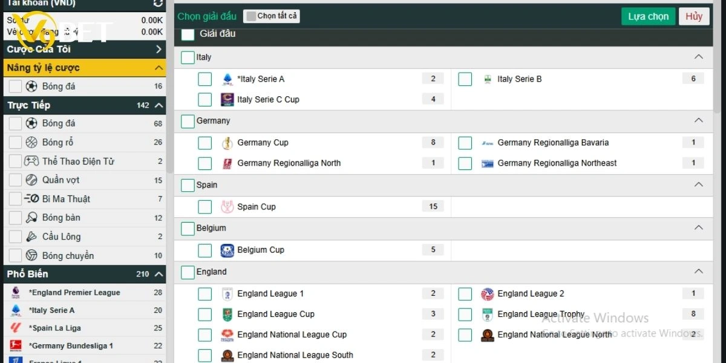This screenshot has height=363, width=726.
Task: Collapse the Spain league group
Action: click(699, 185)
